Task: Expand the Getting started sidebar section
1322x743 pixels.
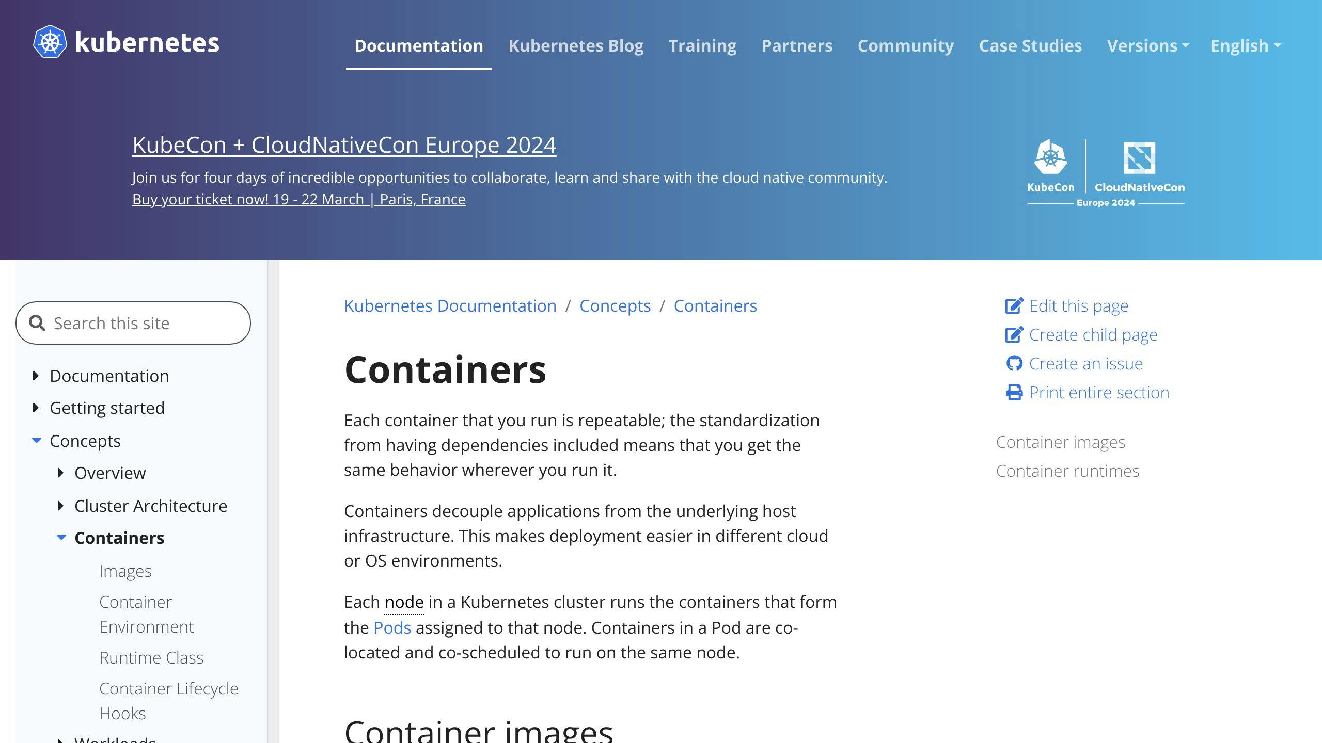Action: tap(36, 408)
